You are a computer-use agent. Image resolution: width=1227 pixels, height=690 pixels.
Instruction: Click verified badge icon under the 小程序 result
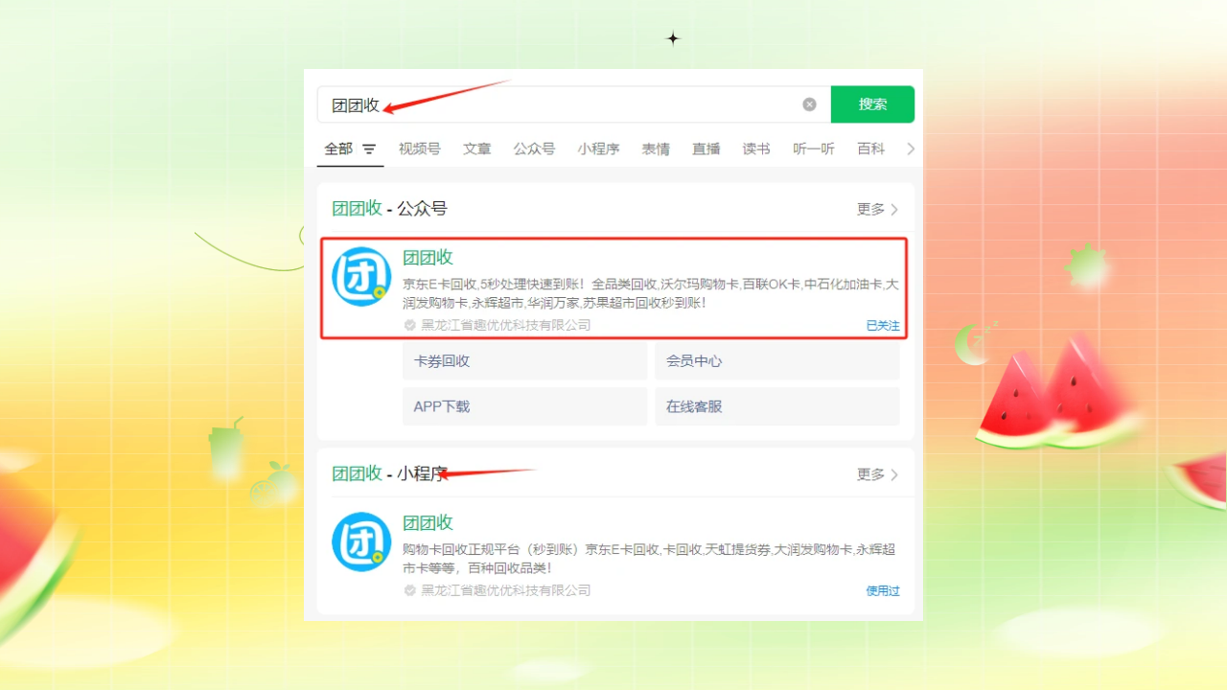click(410, 590)
